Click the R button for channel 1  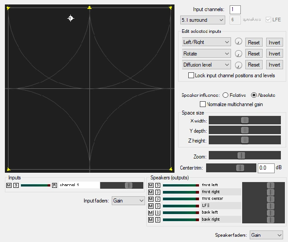(x=54, y=186)
